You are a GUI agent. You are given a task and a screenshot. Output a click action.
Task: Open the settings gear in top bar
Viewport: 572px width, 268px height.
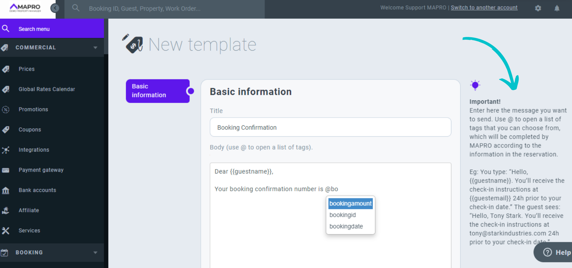coord(538,8)
